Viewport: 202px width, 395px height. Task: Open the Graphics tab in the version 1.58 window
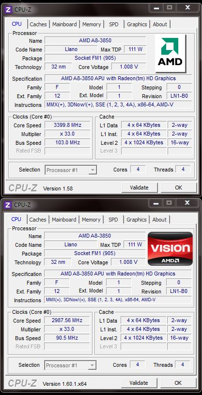(137, 24)
